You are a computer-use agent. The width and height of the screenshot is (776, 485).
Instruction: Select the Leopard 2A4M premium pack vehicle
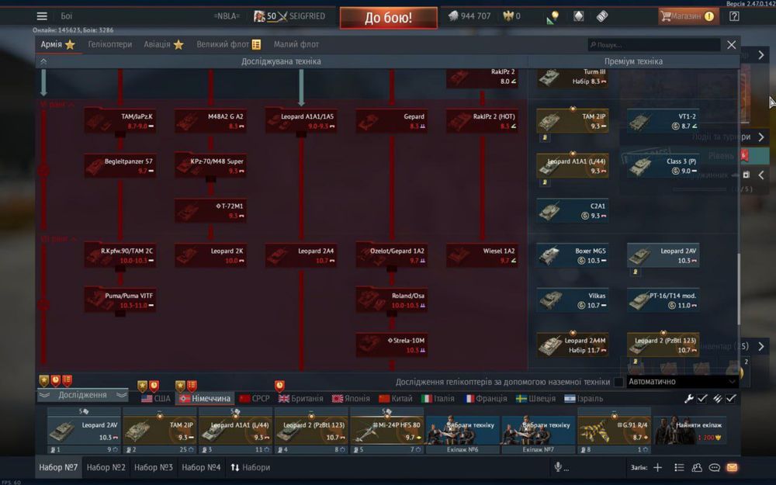[573, 345]
